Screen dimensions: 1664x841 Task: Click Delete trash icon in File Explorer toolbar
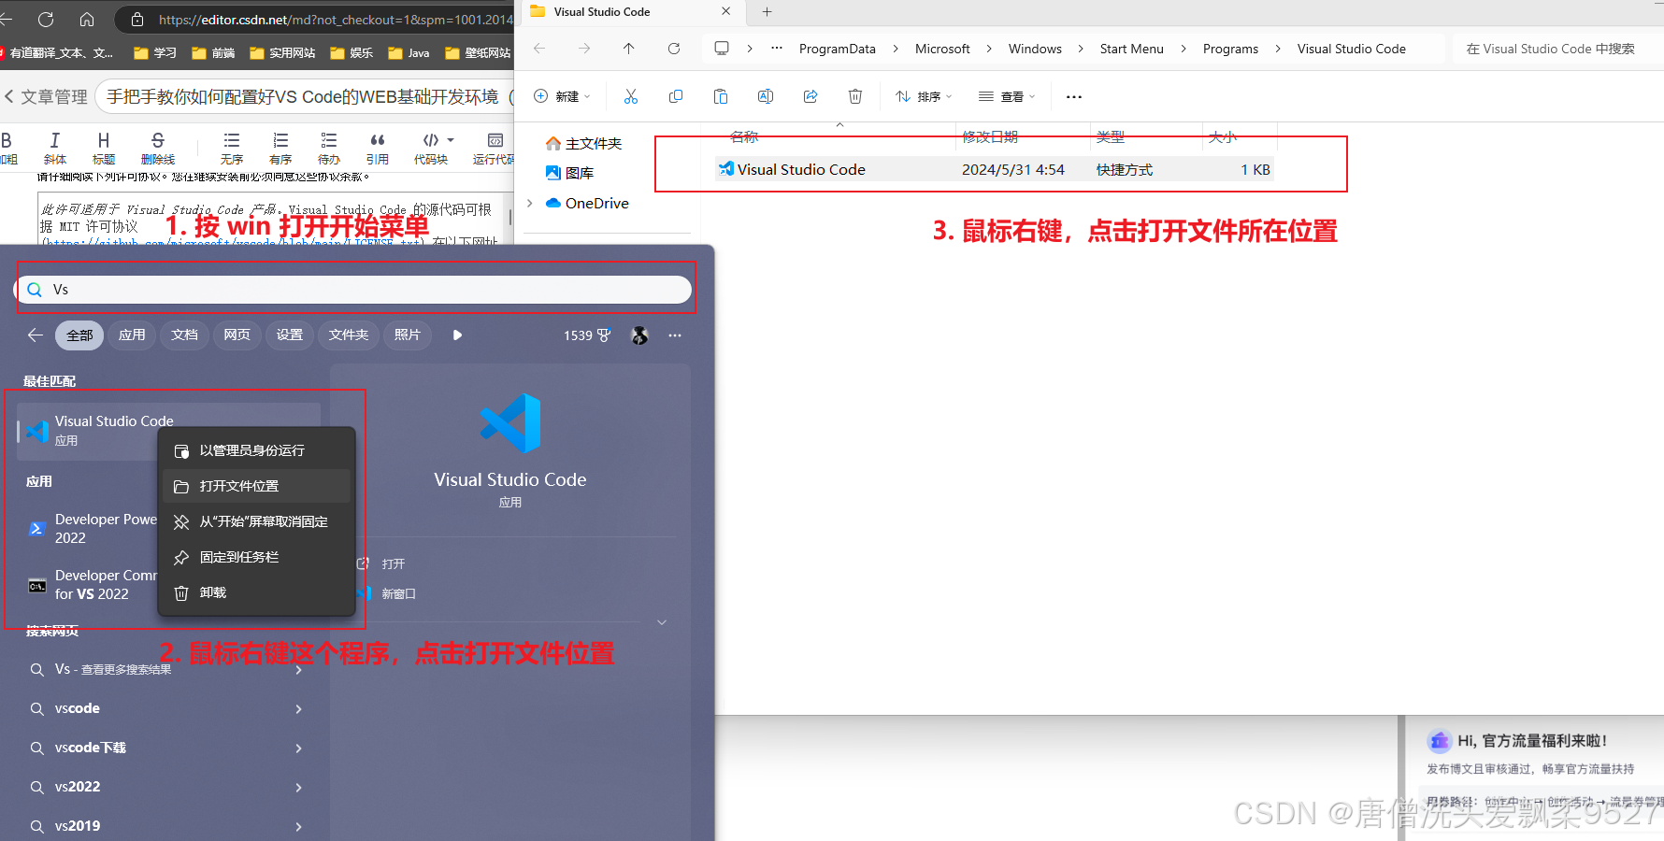click(855, 96)
